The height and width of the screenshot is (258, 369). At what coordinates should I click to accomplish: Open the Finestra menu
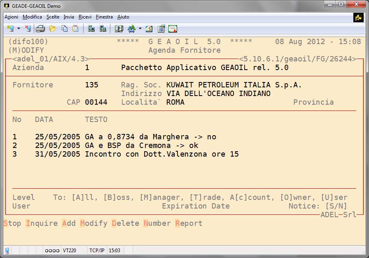pyautogui.click(x=104, y=17)
